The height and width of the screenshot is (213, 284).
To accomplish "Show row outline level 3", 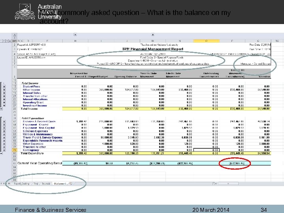I will click(x=7, y=41).
